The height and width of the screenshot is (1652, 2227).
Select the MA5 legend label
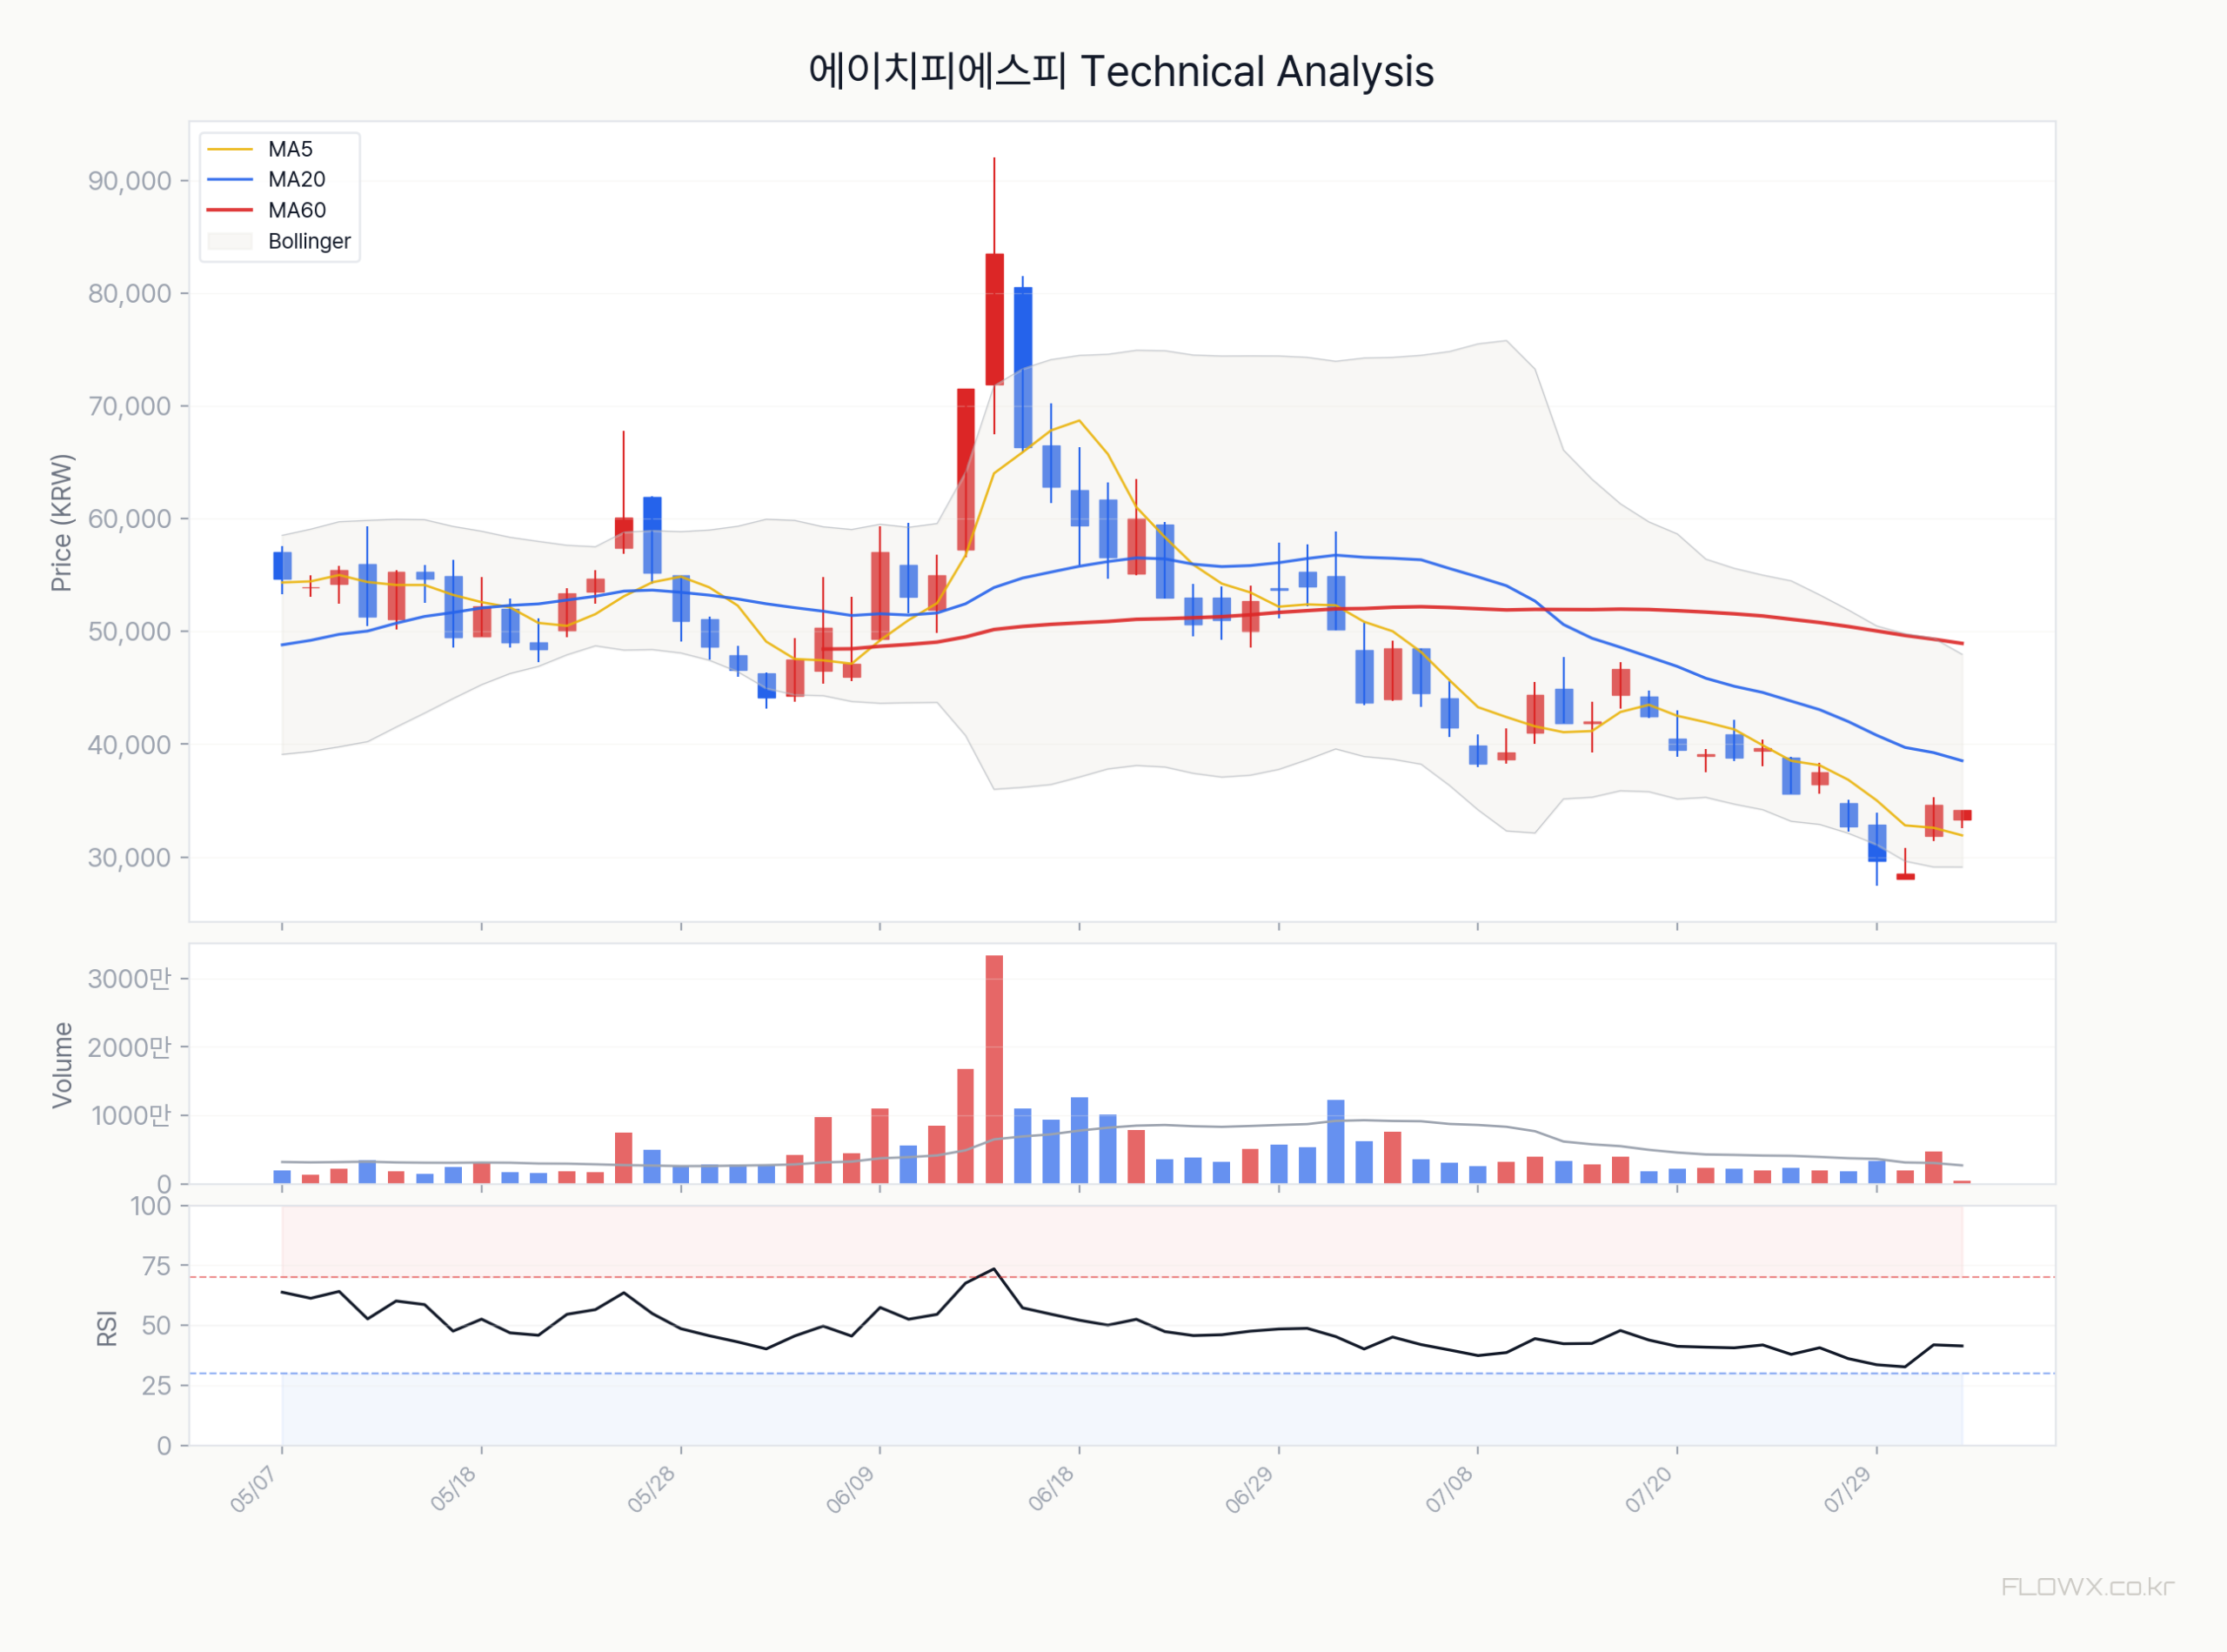point(290,149)
